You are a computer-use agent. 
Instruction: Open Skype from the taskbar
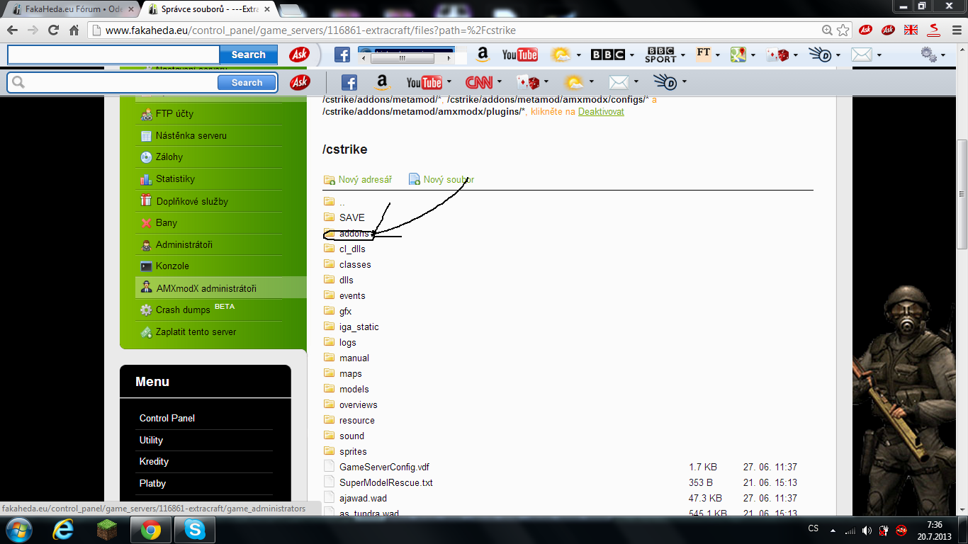click(x=193, y=529)
